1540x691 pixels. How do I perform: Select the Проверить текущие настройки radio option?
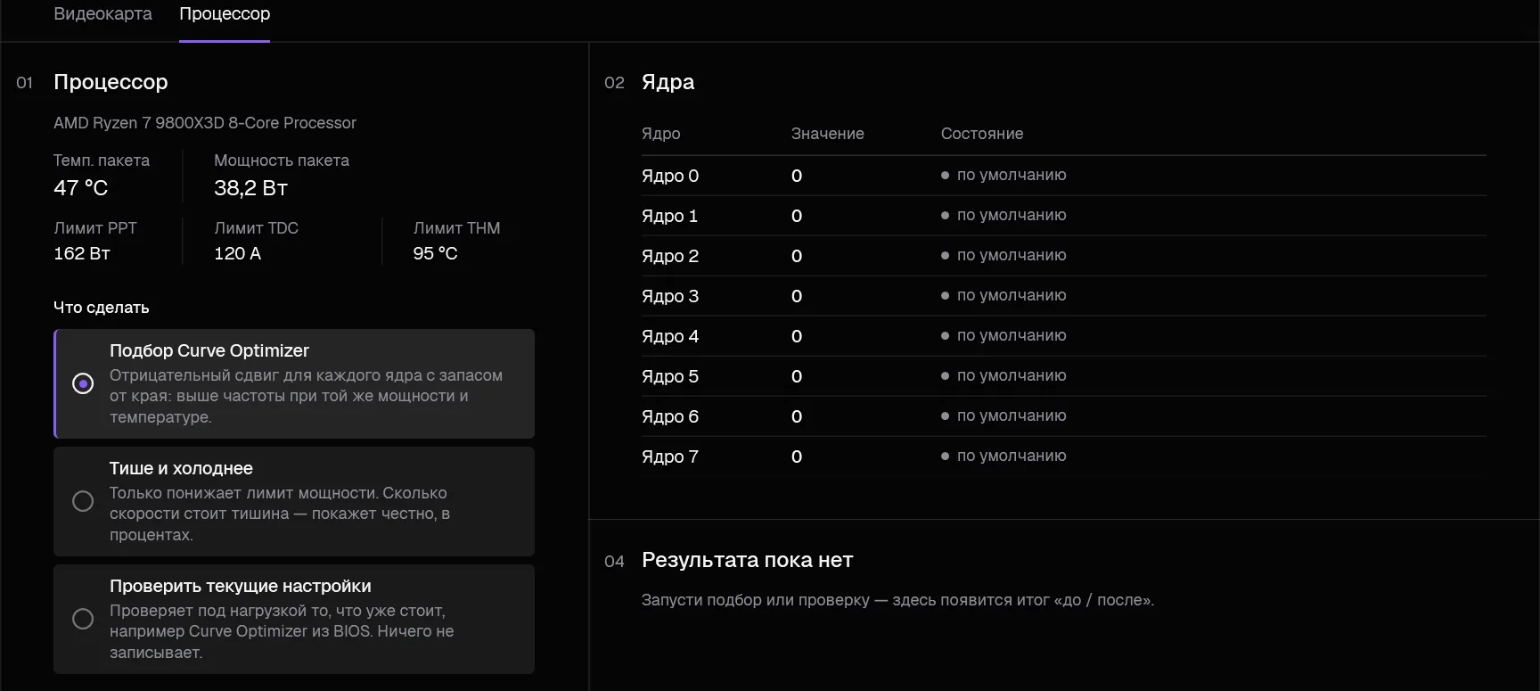(x=83, y=619)
